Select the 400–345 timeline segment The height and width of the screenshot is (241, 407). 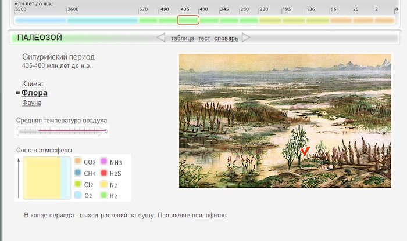click(209, 20)
